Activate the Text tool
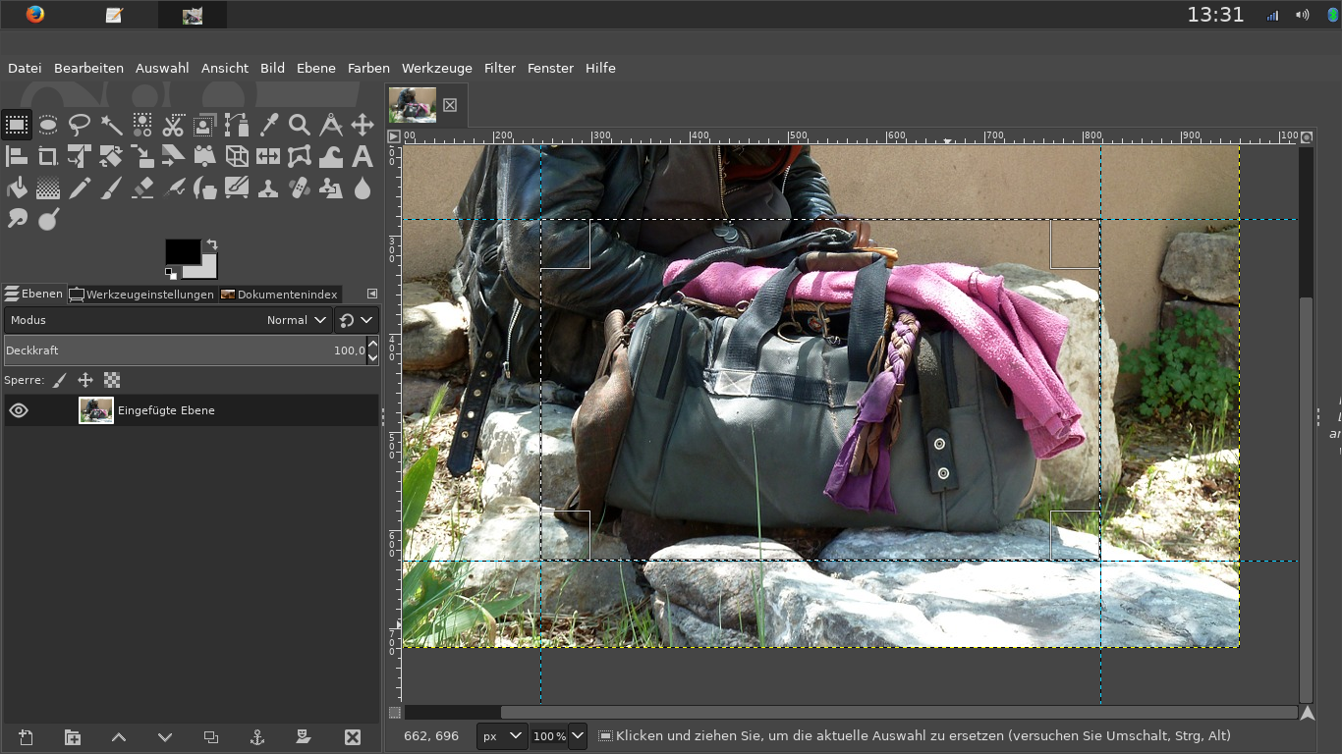 point(363,156)
